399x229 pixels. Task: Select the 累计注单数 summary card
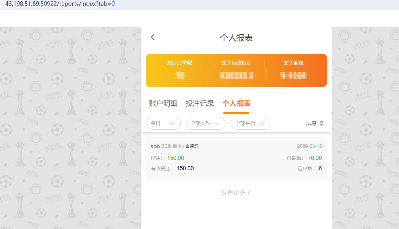[x=180, y=70]
